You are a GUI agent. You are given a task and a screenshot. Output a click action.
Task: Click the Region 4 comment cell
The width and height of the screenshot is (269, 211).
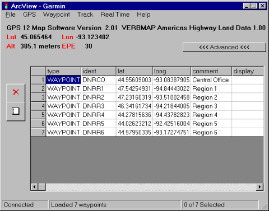211,115
